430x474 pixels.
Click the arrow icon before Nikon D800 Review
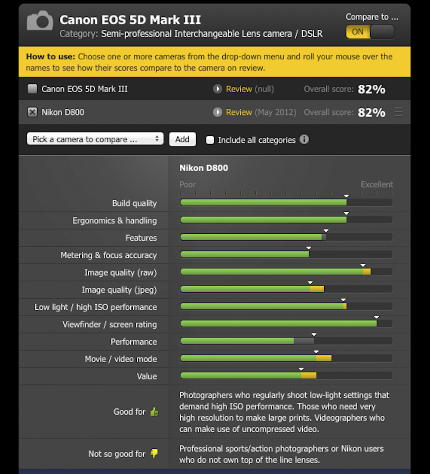(217, 112)
